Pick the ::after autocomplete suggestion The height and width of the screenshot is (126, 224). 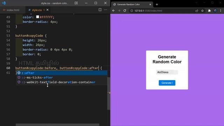click(62, 73)
